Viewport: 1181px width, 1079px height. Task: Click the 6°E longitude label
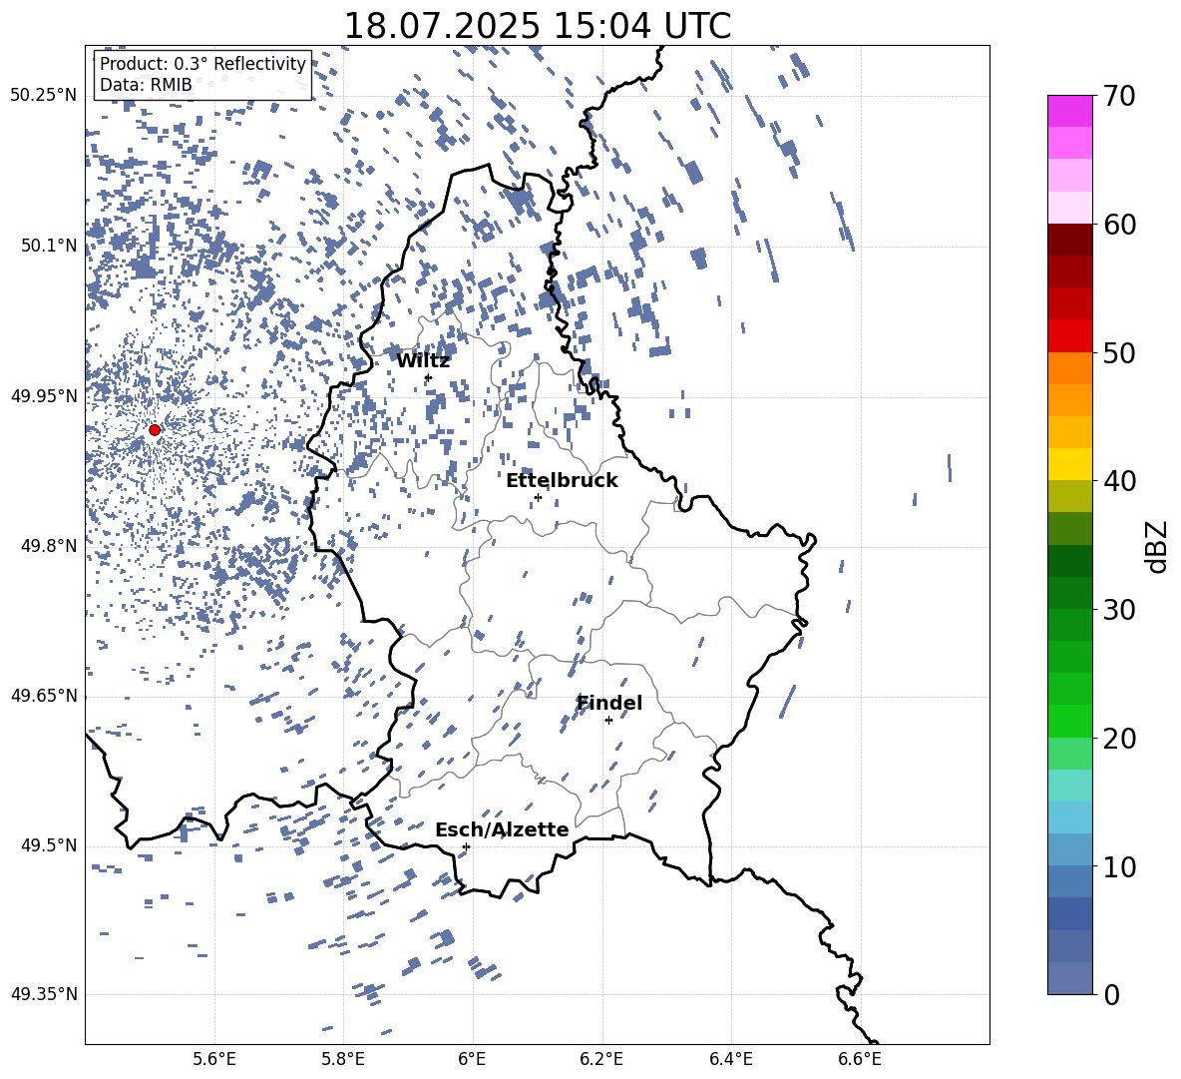point(472,1059)
